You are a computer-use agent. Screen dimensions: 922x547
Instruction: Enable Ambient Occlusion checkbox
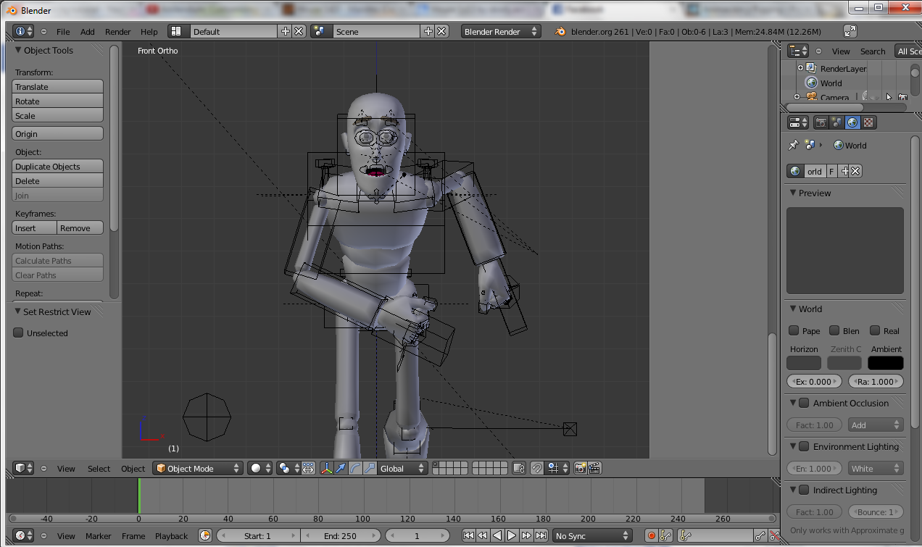pos(804,403)
